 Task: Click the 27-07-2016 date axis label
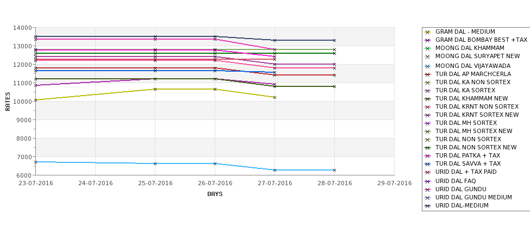(x=275, y=184)
